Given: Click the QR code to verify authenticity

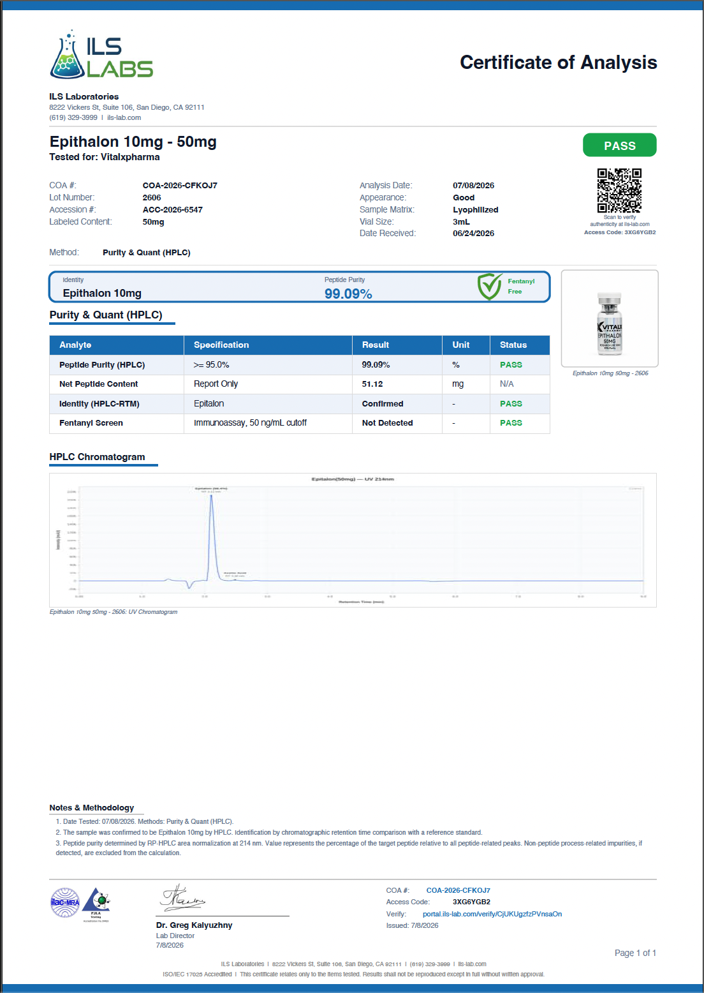Looking at the screenshot, I should pos(619,191).
